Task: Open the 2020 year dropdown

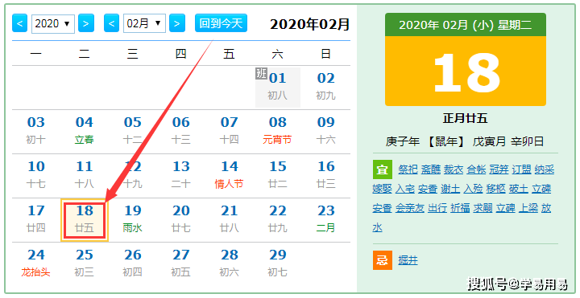Action: point(53,24)
